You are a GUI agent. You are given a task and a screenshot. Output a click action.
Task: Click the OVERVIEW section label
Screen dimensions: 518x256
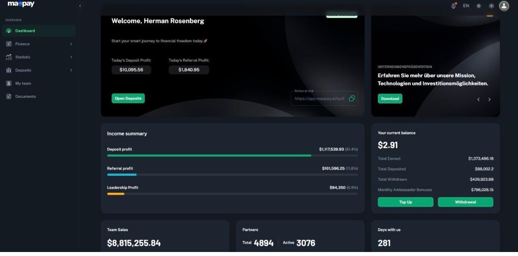14,20
